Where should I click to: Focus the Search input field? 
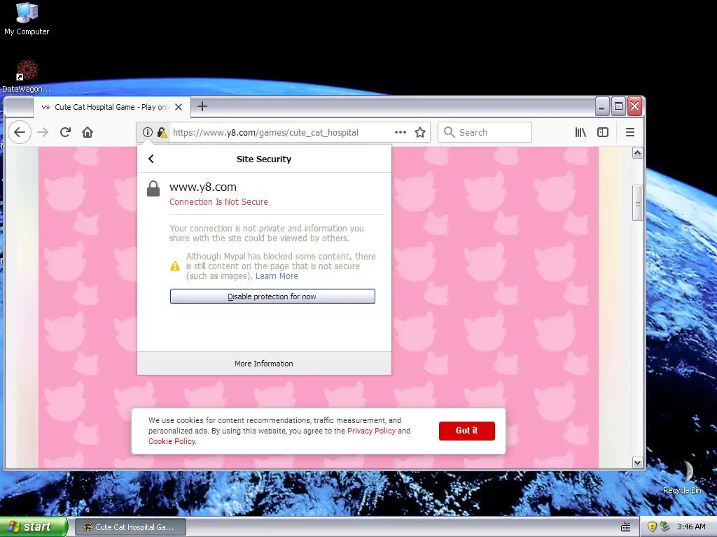click(x=485, y=132)
